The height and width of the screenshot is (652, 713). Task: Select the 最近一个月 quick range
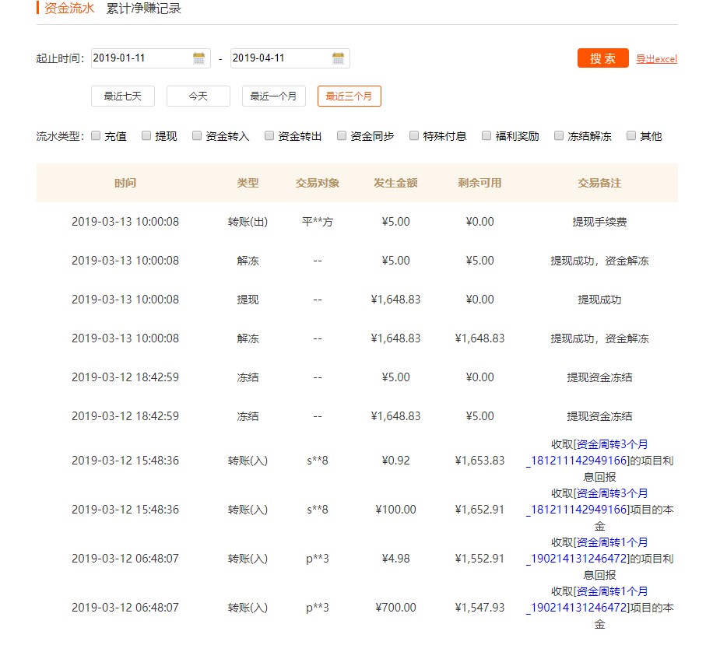click(273, 96)
